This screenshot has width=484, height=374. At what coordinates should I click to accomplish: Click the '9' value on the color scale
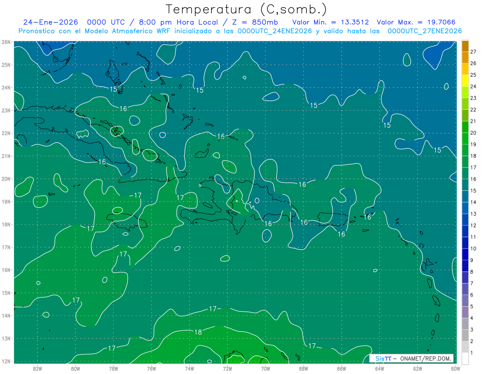[472, 260]
